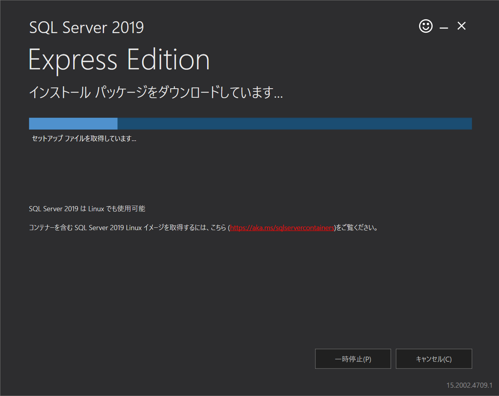Click the Linux でも使用可能 notice line
The height and width of the screenshot is (396, 499).
pyautogui.click(x=87, y=208)
